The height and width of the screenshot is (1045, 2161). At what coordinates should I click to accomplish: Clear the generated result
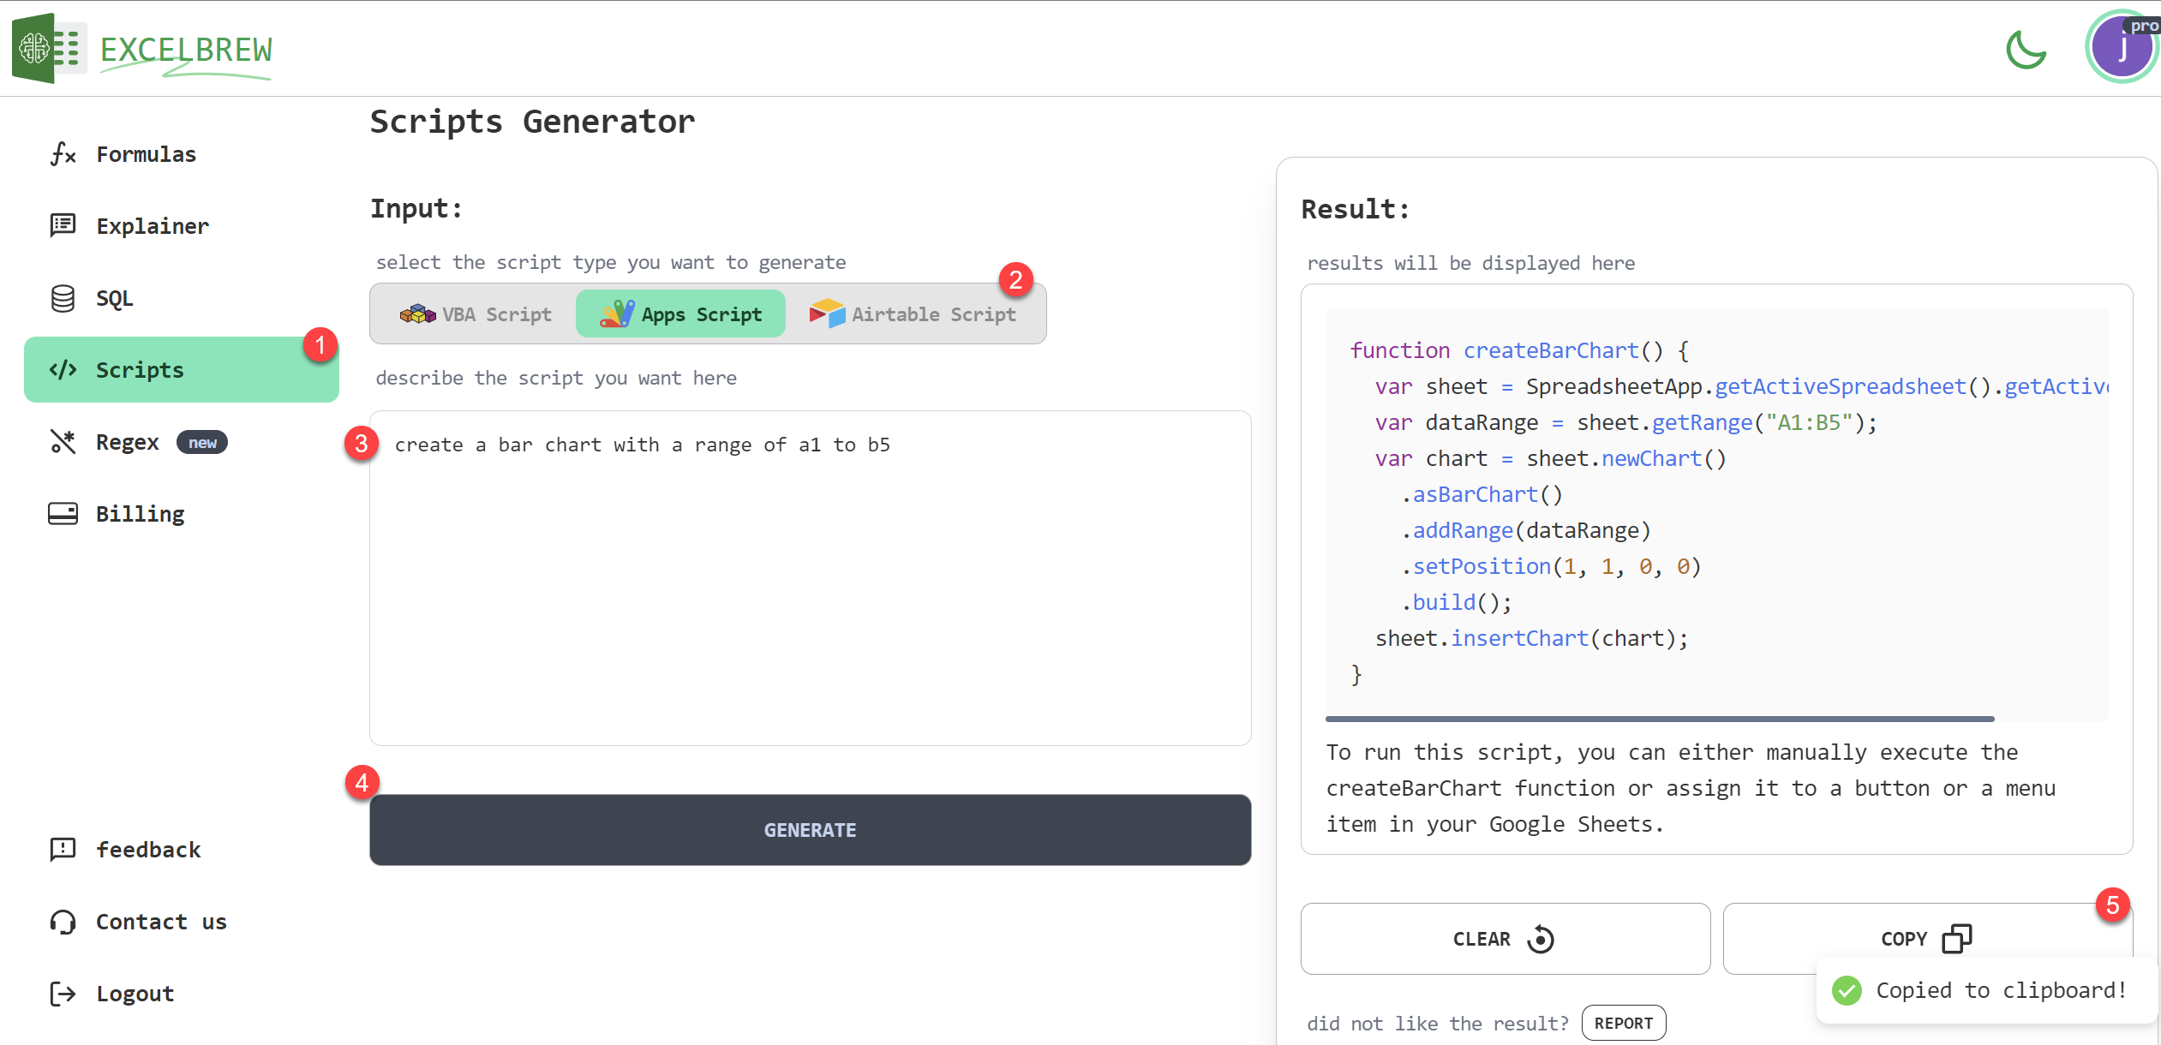click(x=1505, y=939)
